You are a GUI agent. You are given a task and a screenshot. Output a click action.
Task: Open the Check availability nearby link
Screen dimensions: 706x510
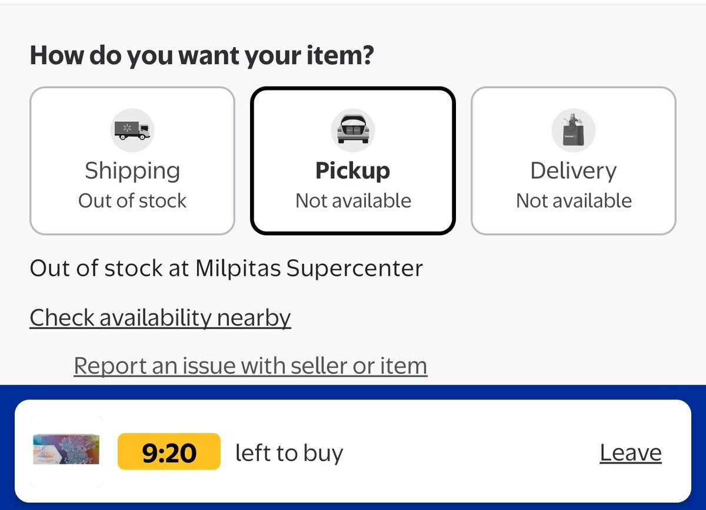click(160, 318)
